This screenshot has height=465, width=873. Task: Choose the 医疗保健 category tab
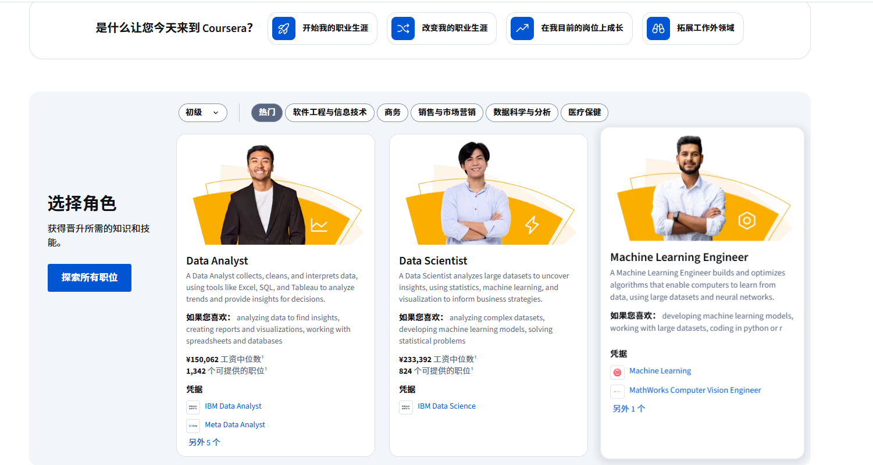pos(585,112)
